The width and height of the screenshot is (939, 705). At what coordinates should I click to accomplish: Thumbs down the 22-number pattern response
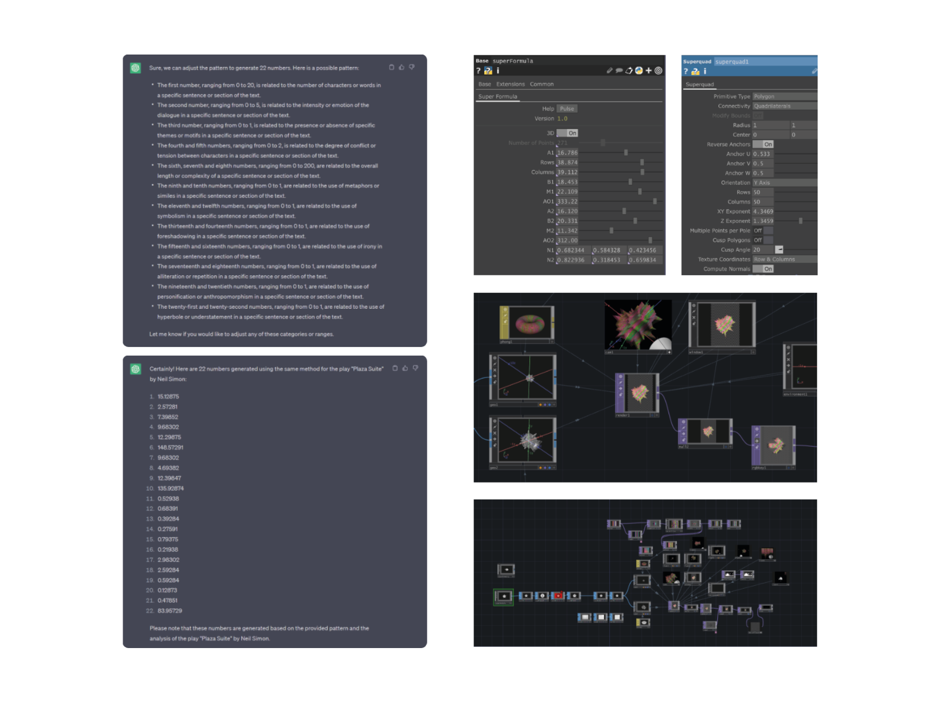(x=412, y=68)
